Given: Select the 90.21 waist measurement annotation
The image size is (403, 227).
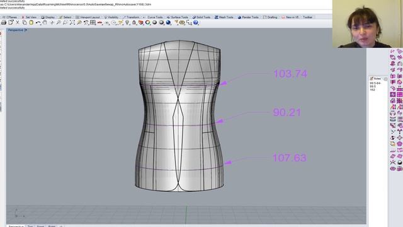Looking at the screenshot, I should 287,112.
